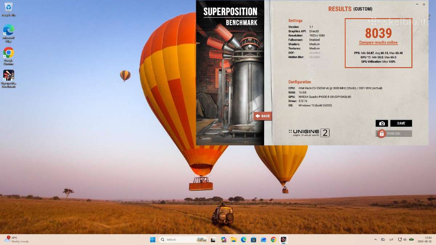Click the Settings heading
The width and height of the screenshot is (436, 245).
tap(295, 21)
